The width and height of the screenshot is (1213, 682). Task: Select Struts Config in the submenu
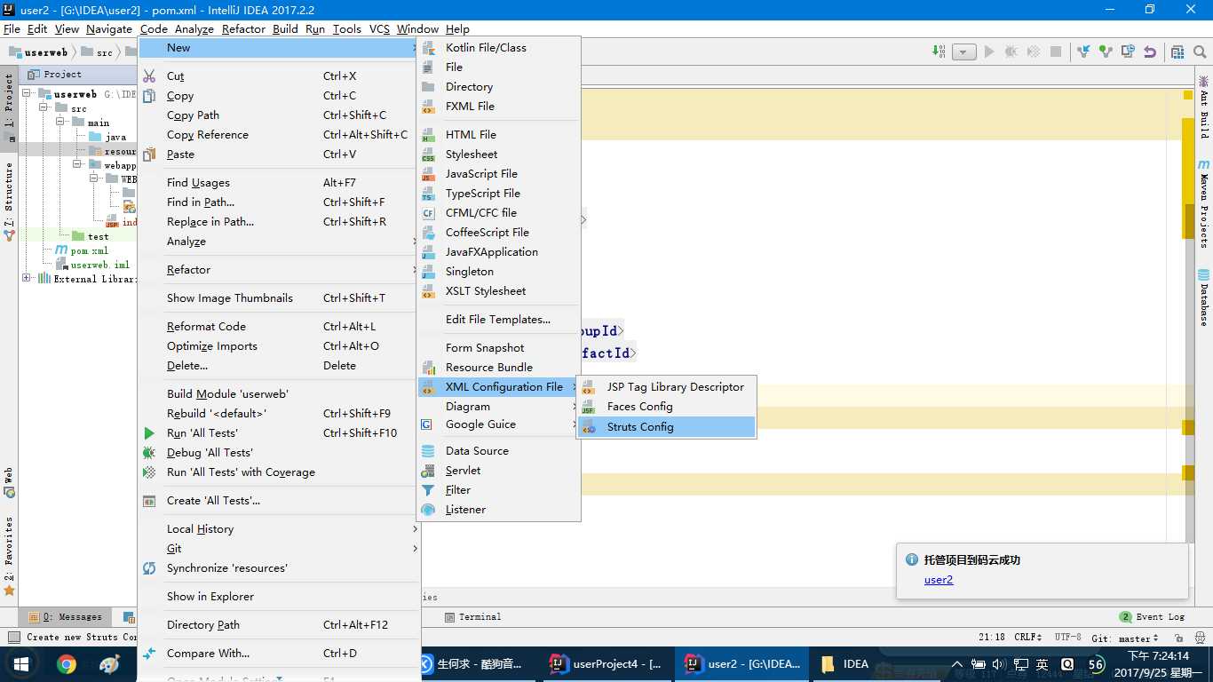tap(666, 427)
